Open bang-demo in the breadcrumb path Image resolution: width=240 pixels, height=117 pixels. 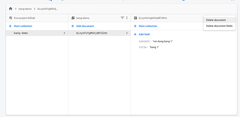[x=25, y=9]
